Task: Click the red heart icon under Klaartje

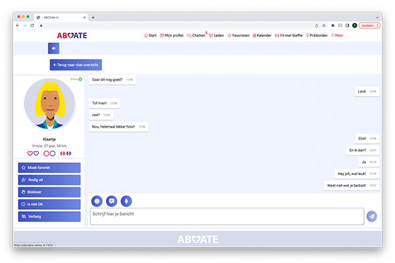Action: coord(30,153)
